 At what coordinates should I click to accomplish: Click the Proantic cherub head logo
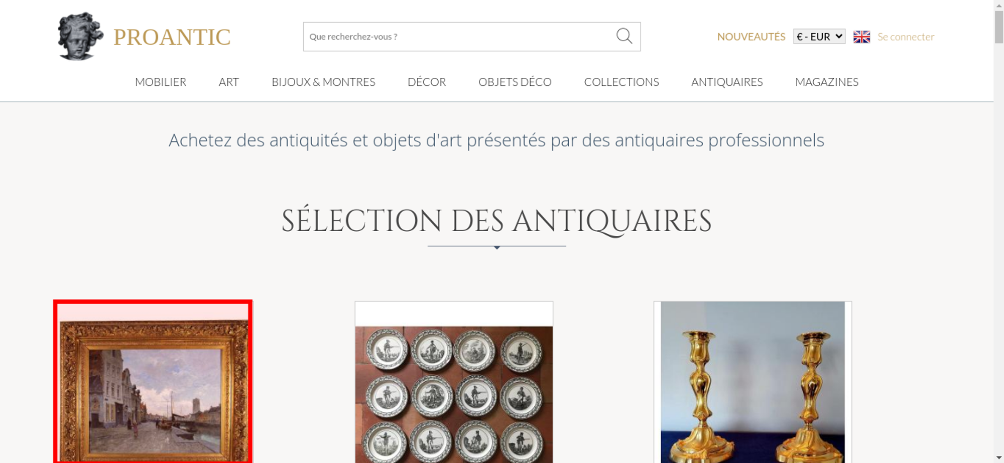(80, 36)
